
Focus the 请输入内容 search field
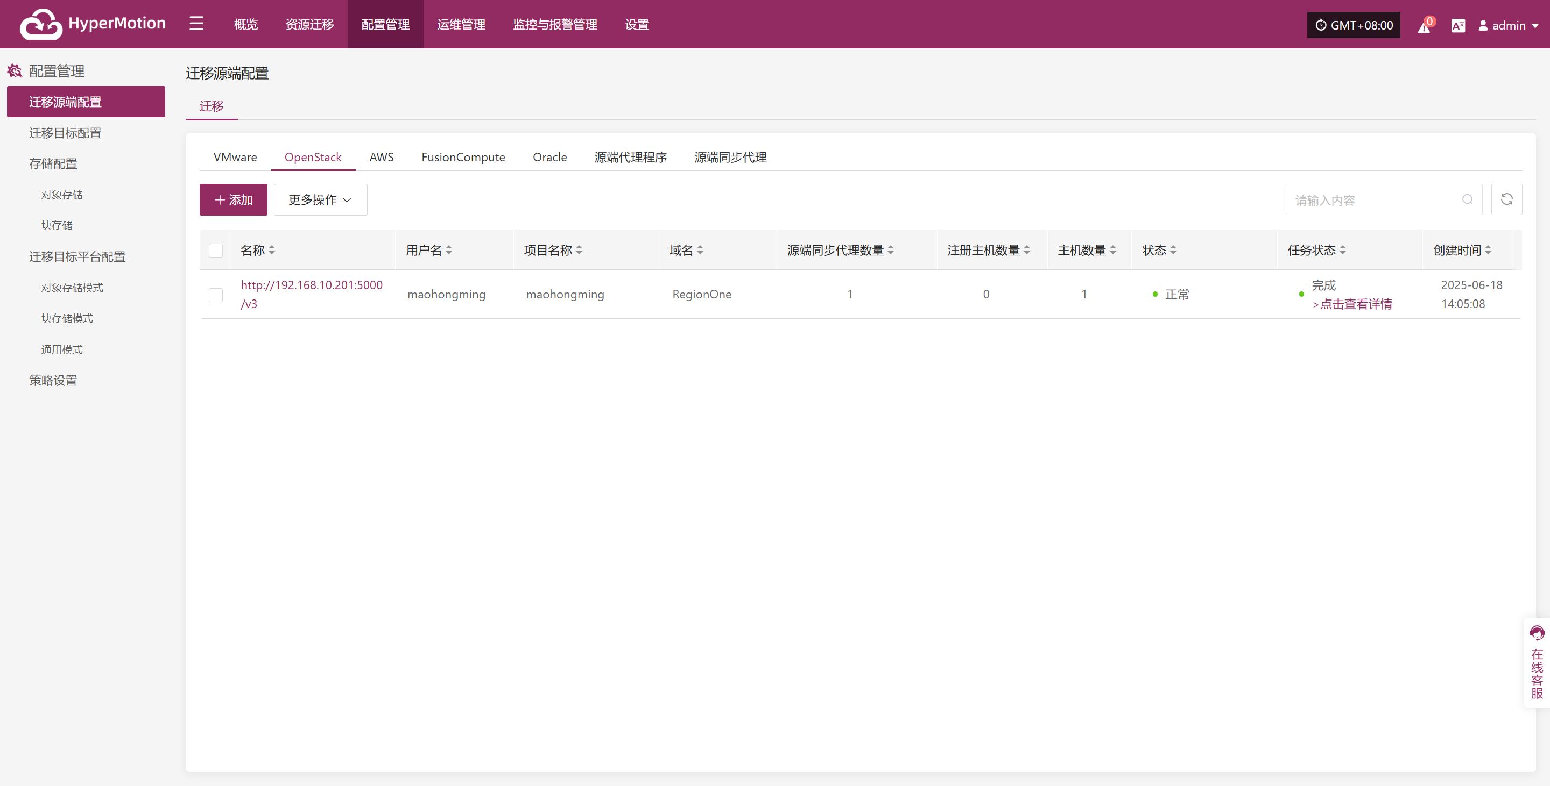(1383, 199)
